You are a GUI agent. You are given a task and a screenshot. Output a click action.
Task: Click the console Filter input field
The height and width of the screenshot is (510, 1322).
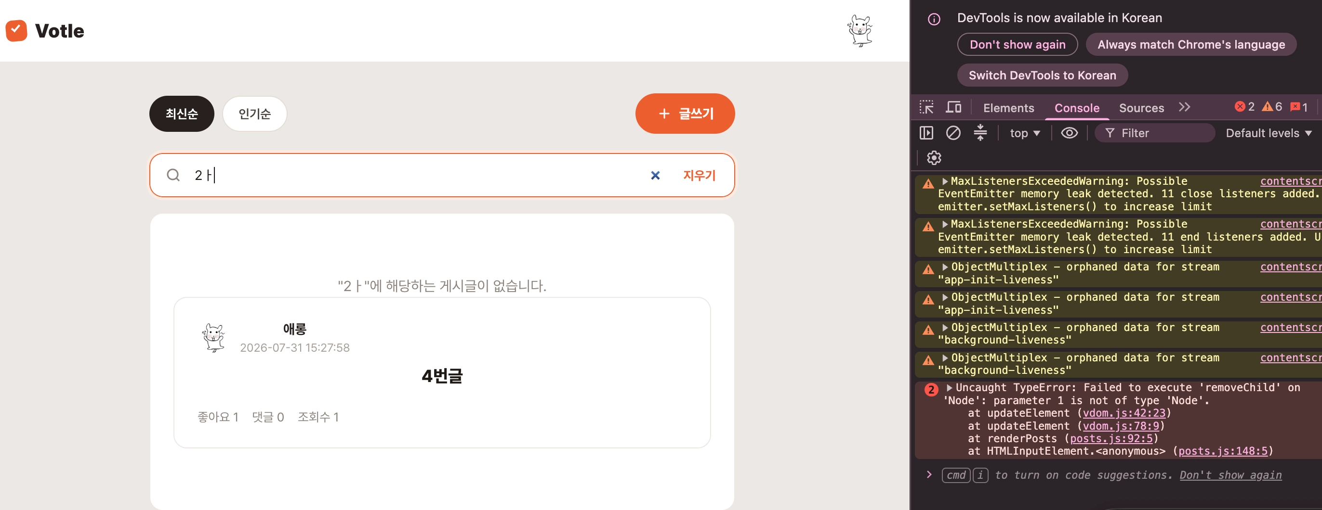tap(1155, 133)
